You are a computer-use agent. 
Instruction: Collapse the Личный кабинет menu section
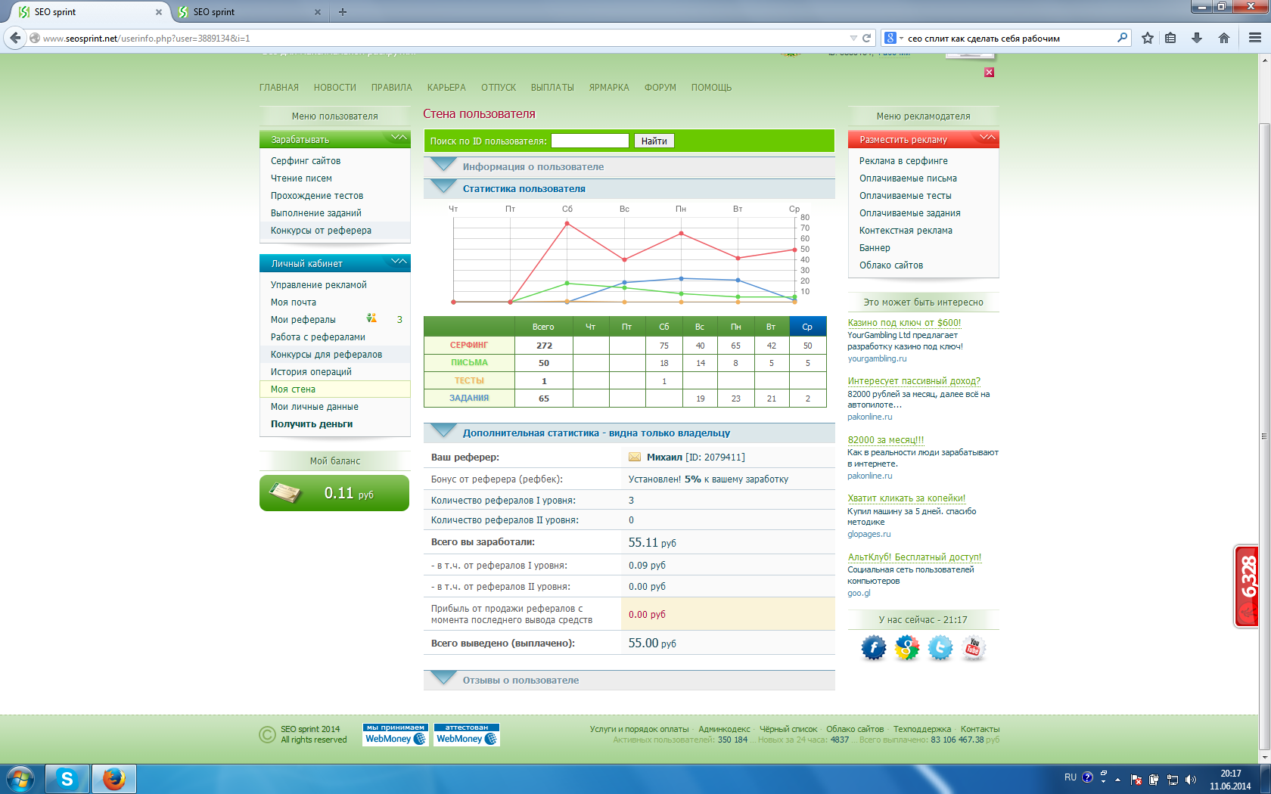tap(399, 262)
